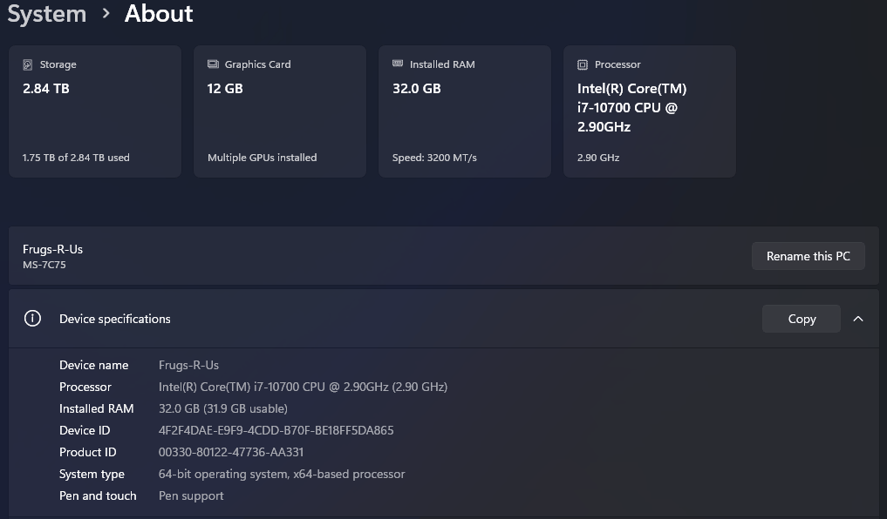The image size is (887, 519).
Task: Open the Processor i7-10700 card
Action: 650,111
